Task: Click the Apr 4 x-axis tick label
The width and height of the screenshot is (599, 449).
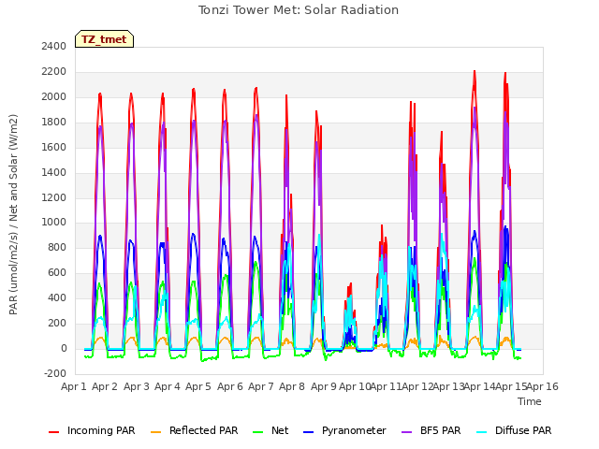Action: point(168,386)
